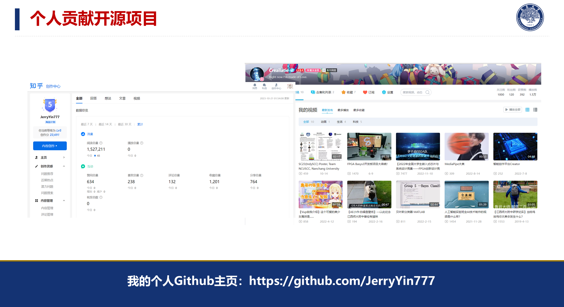Open the FPGA Basys3 开发板 video thumbnail
The image size is (564, 307).
point(369,146)
